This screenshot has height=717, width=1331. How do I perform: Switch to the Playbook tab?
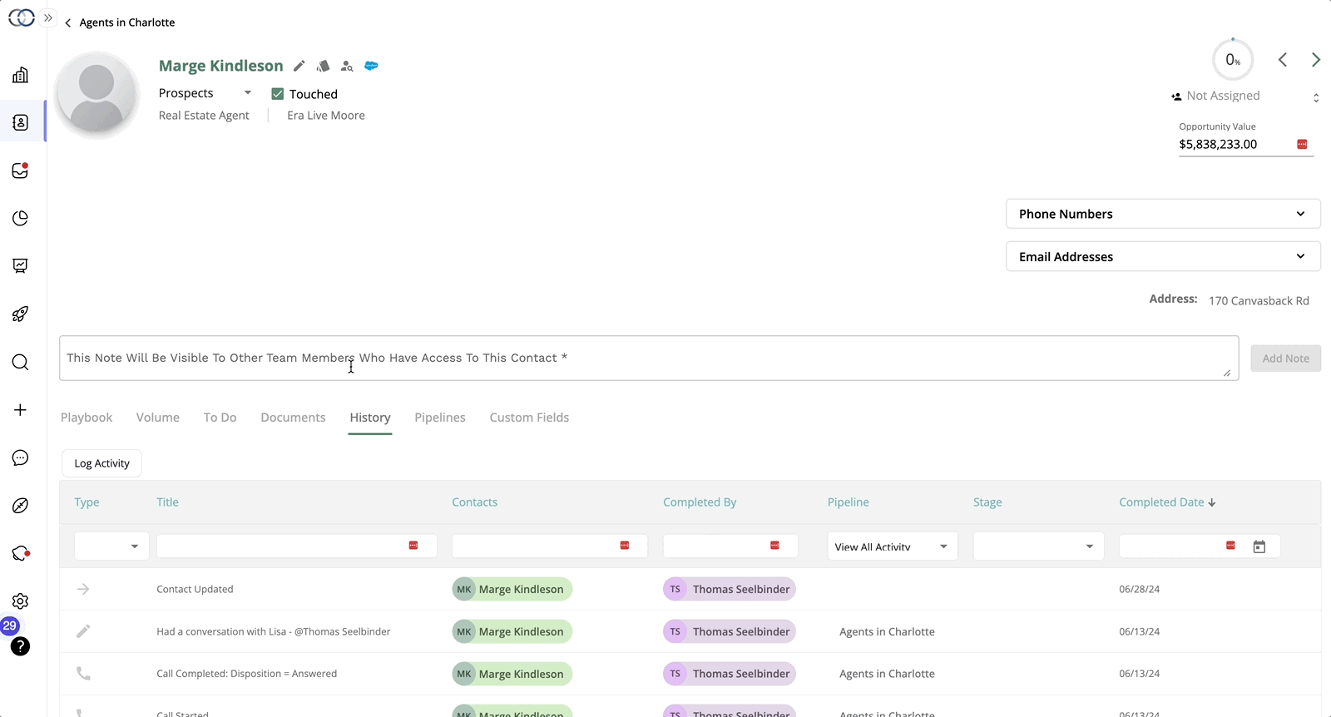(x=87, y=418)
